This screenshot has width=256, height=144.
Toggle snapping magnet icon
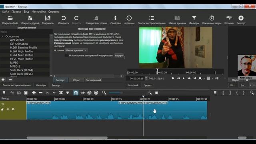point(76,93)
